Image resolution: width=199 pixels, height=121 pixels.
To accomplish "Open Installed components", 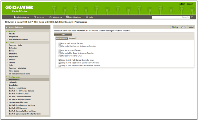I will [x=18, y=40].
